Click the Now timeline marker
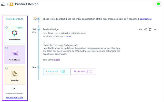The image size is (164, 102). click(39, 67)
